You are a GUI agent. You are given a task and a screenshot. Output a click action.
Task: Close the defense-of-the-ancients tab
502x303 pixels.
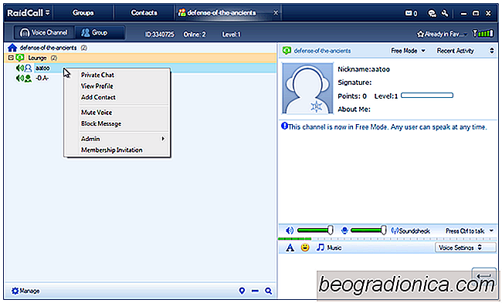point(276,13)
